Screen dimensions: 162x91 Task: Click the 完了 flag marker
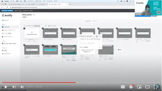(x=120, y=50)
